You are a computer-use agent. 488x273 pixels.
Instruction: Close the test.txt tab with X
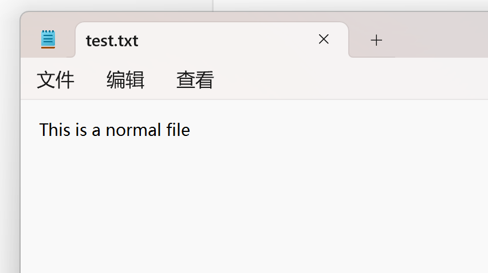click(x=324, y=39)
